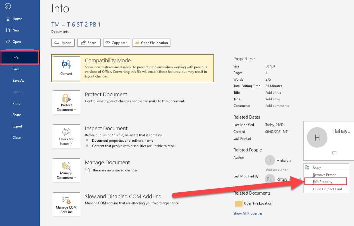This screenshot has height=226, width=354.
Task: Click the Copy path button
Action: 116,43
